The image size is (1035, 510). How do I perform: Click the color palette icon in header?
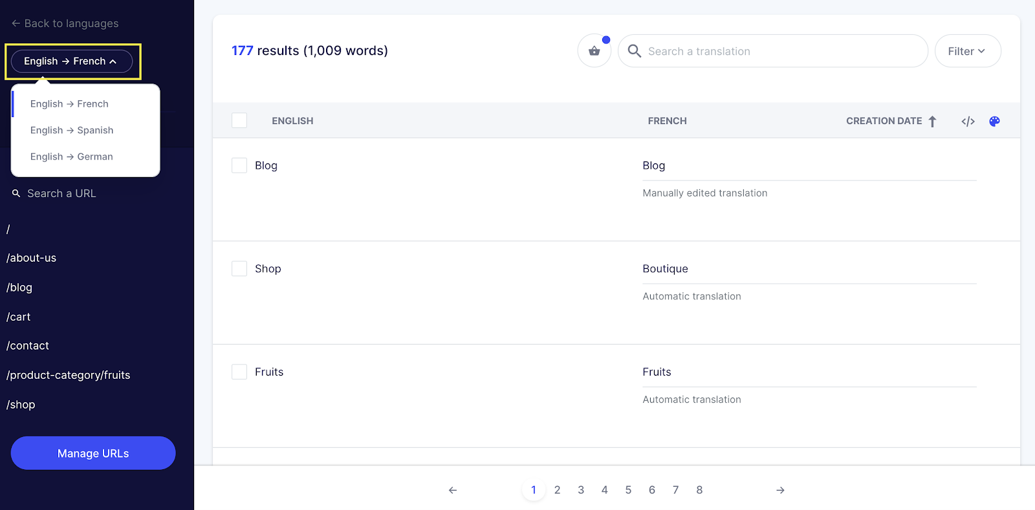tap(994, 122)
